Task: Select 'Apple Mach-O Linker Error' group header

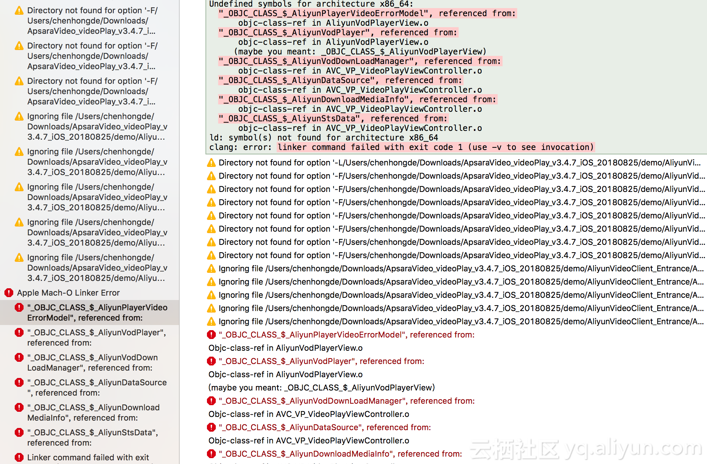Action: pos(68,293)
